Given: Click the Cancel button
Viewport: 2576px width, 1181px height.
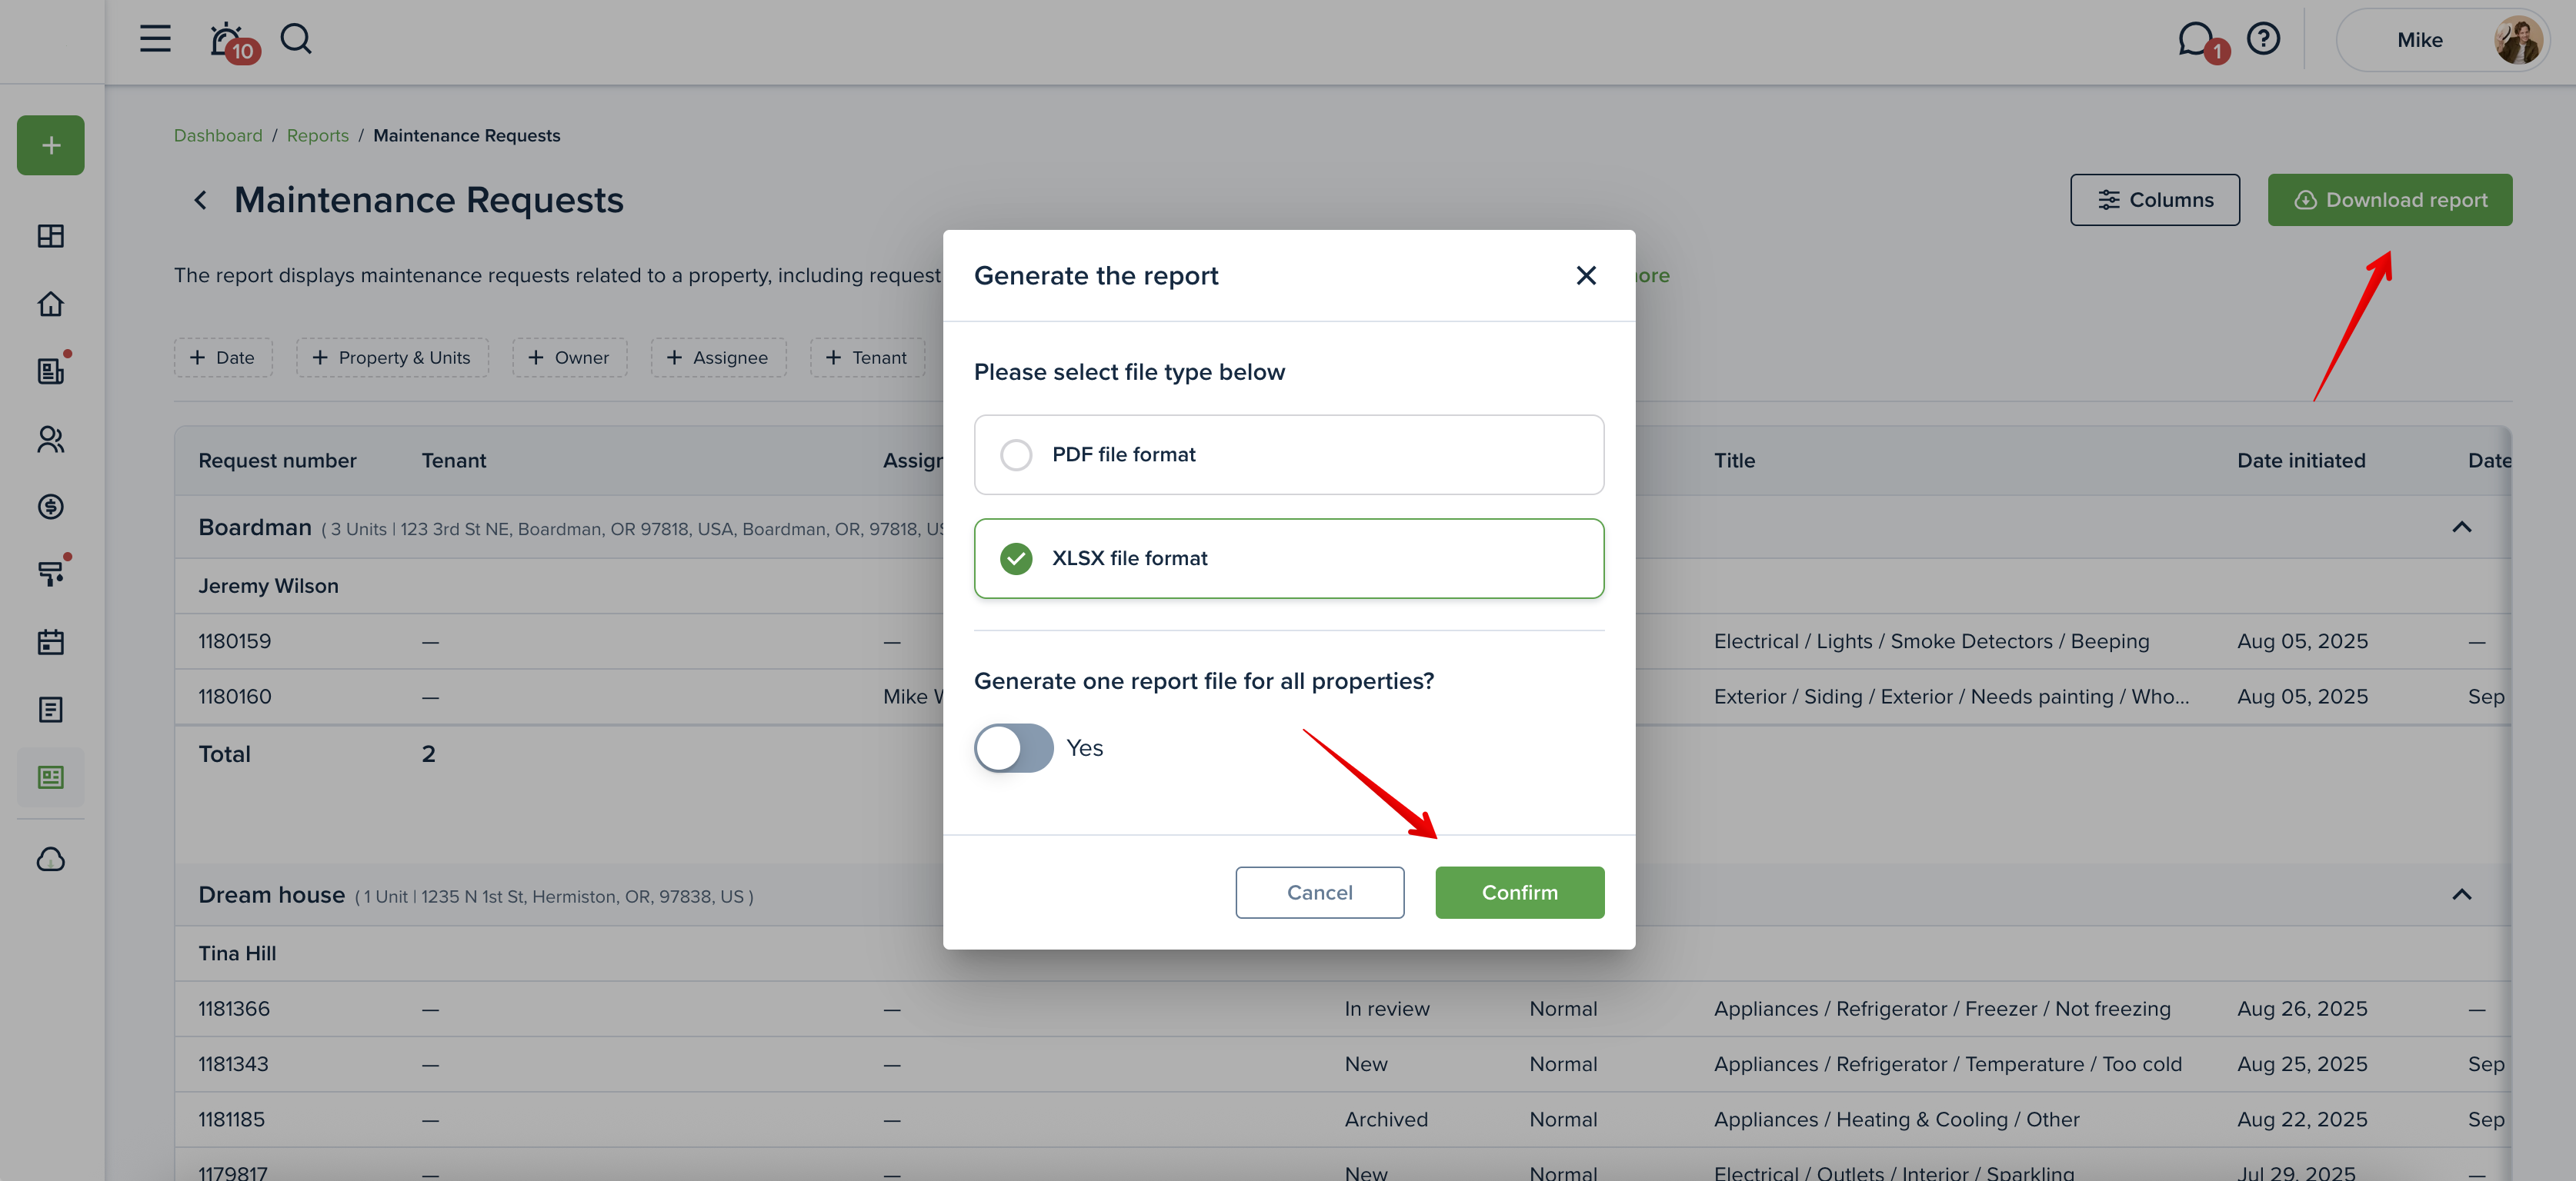Looking at the screenshot, I should 1320,892.
